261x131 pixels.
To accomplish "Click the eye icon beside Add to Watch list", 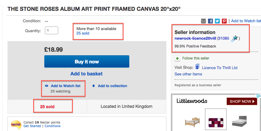I will (x=47, y=86).
